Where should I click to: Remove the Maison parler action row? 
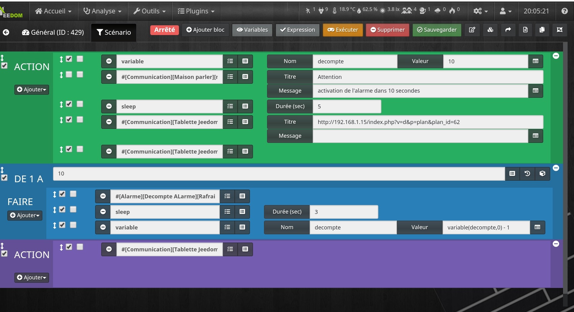[109, 77]
